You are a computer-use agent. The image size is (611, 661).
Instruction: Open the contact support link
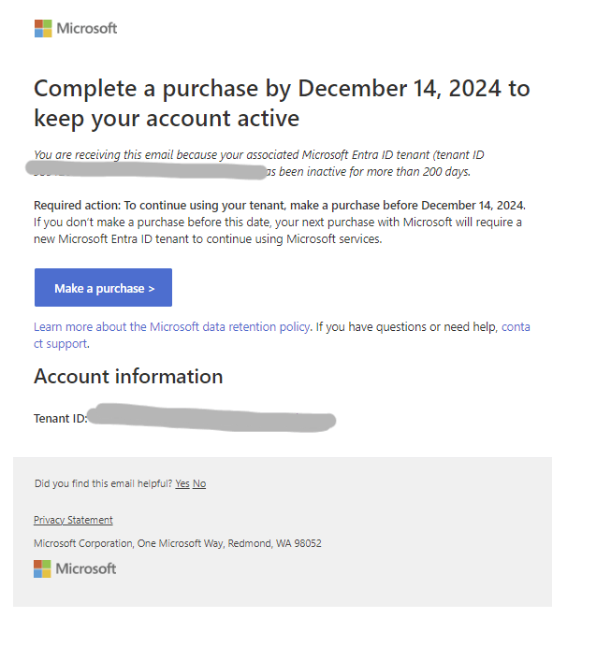click(x=282, y=335)
